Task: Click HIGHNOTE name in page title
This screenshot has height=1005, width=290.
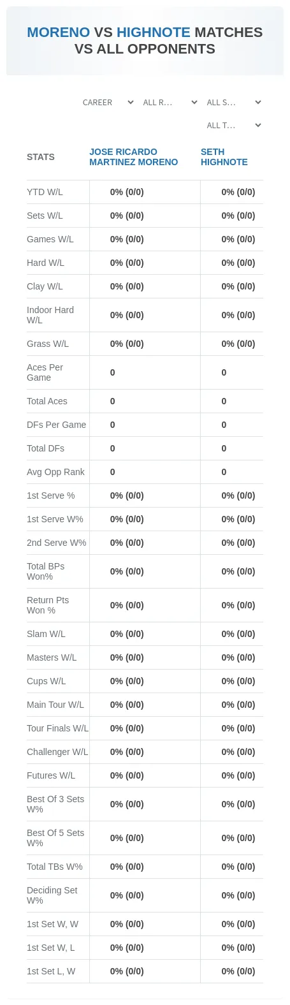Action: 154,33
